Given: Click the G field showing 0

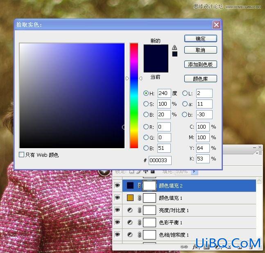Looking at the screenshot, I should click(164, 138).
